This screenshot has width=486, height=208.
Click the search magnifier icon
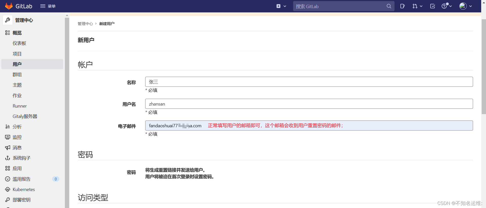click(389, 6)
